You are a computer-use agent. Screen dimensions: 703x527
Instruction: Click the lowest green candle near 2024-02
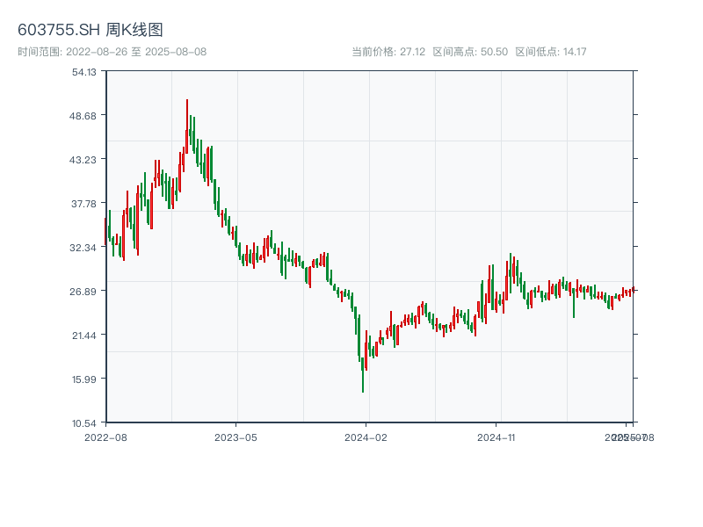(x=363, y=373)
